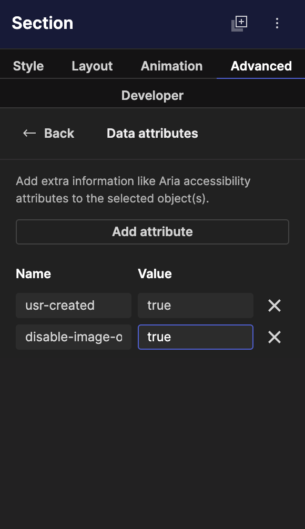
Task: Switch to the Advanced tab
Action: tap(261, 66)
